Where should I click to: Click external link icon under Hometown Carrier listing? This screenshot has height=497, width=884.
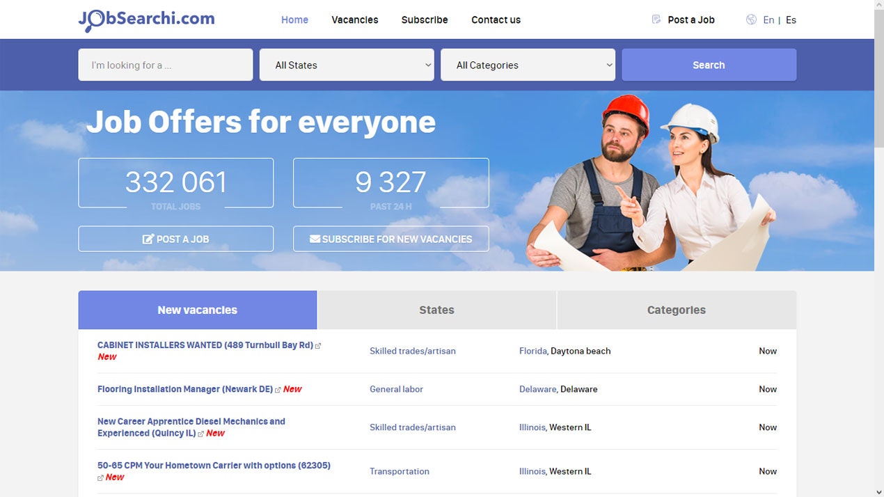point(100,478)
